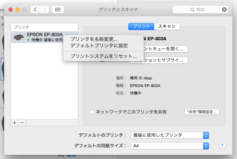Click the search field labeled 検索

[200, 10]
